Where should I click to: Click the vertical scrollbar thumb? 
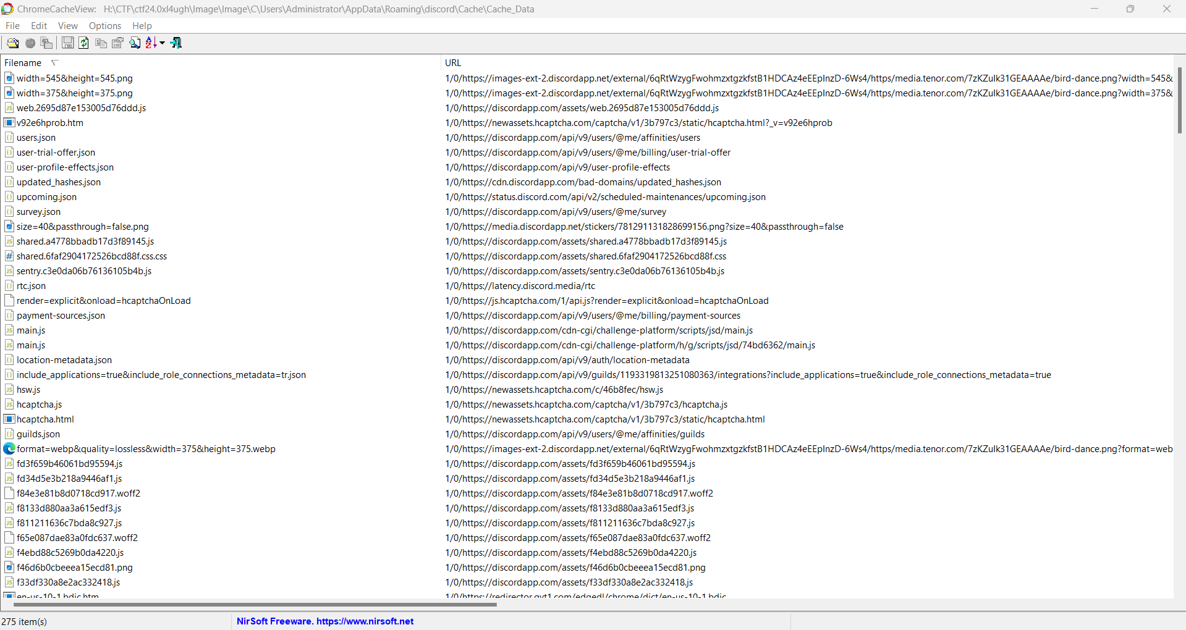[x=1179, y=100]
